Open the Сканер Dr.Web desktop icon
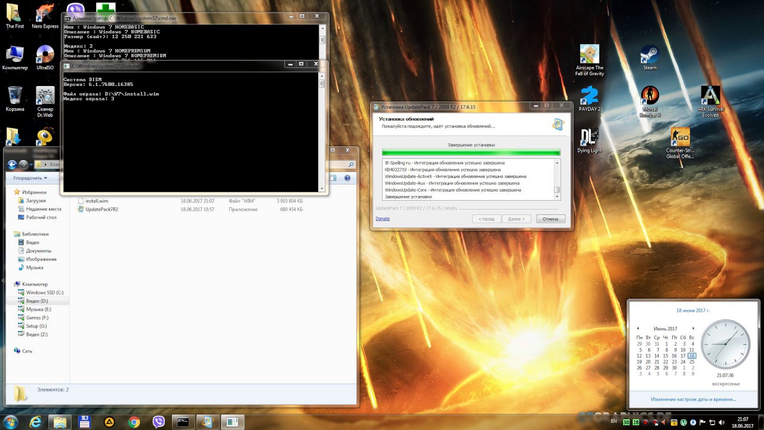Image resolution: width=764 pixels, height=430 pixels. pyautogui.click(x=45, y=102)
